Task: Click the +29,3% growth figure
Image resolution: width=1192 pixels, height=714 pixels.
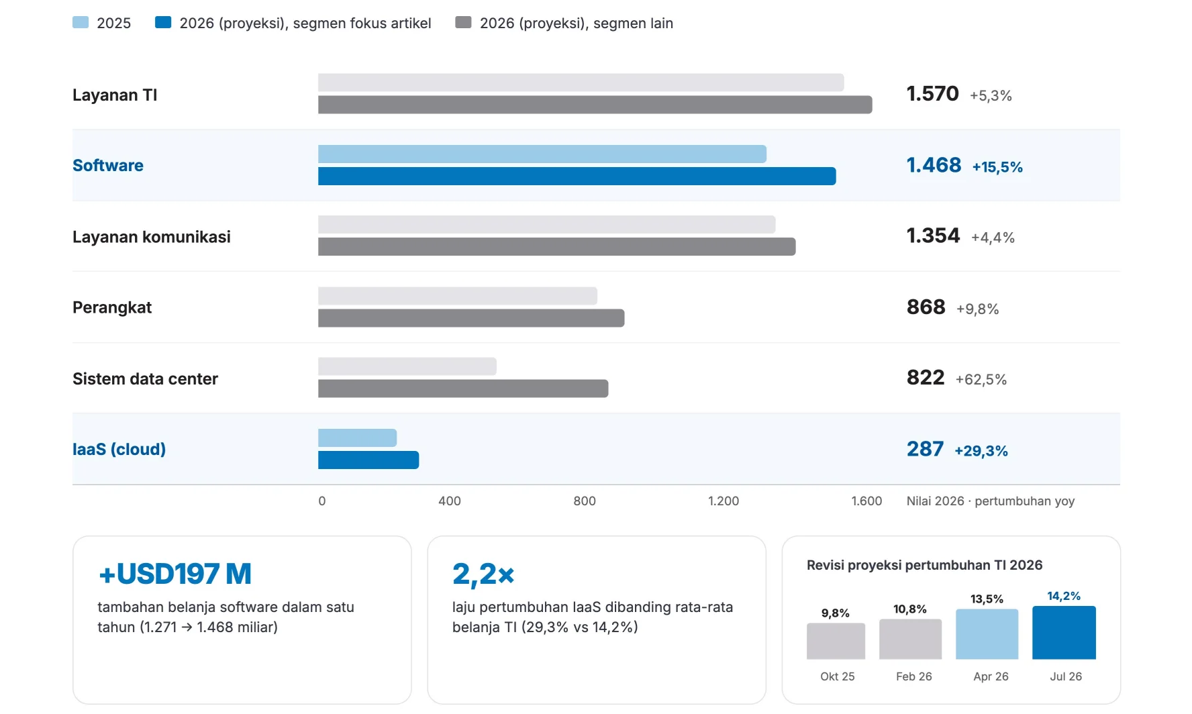Action: coord(981,451)
